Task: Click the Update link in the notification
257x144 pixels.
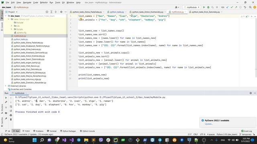Action: [x=208, y=124]
